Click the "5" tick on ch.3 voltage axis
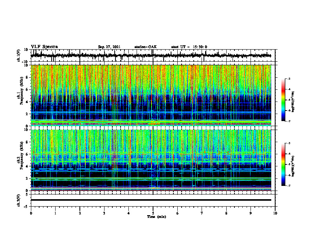Image resolution: width=310 pixels, height=239 pixels. coord(27,194)
